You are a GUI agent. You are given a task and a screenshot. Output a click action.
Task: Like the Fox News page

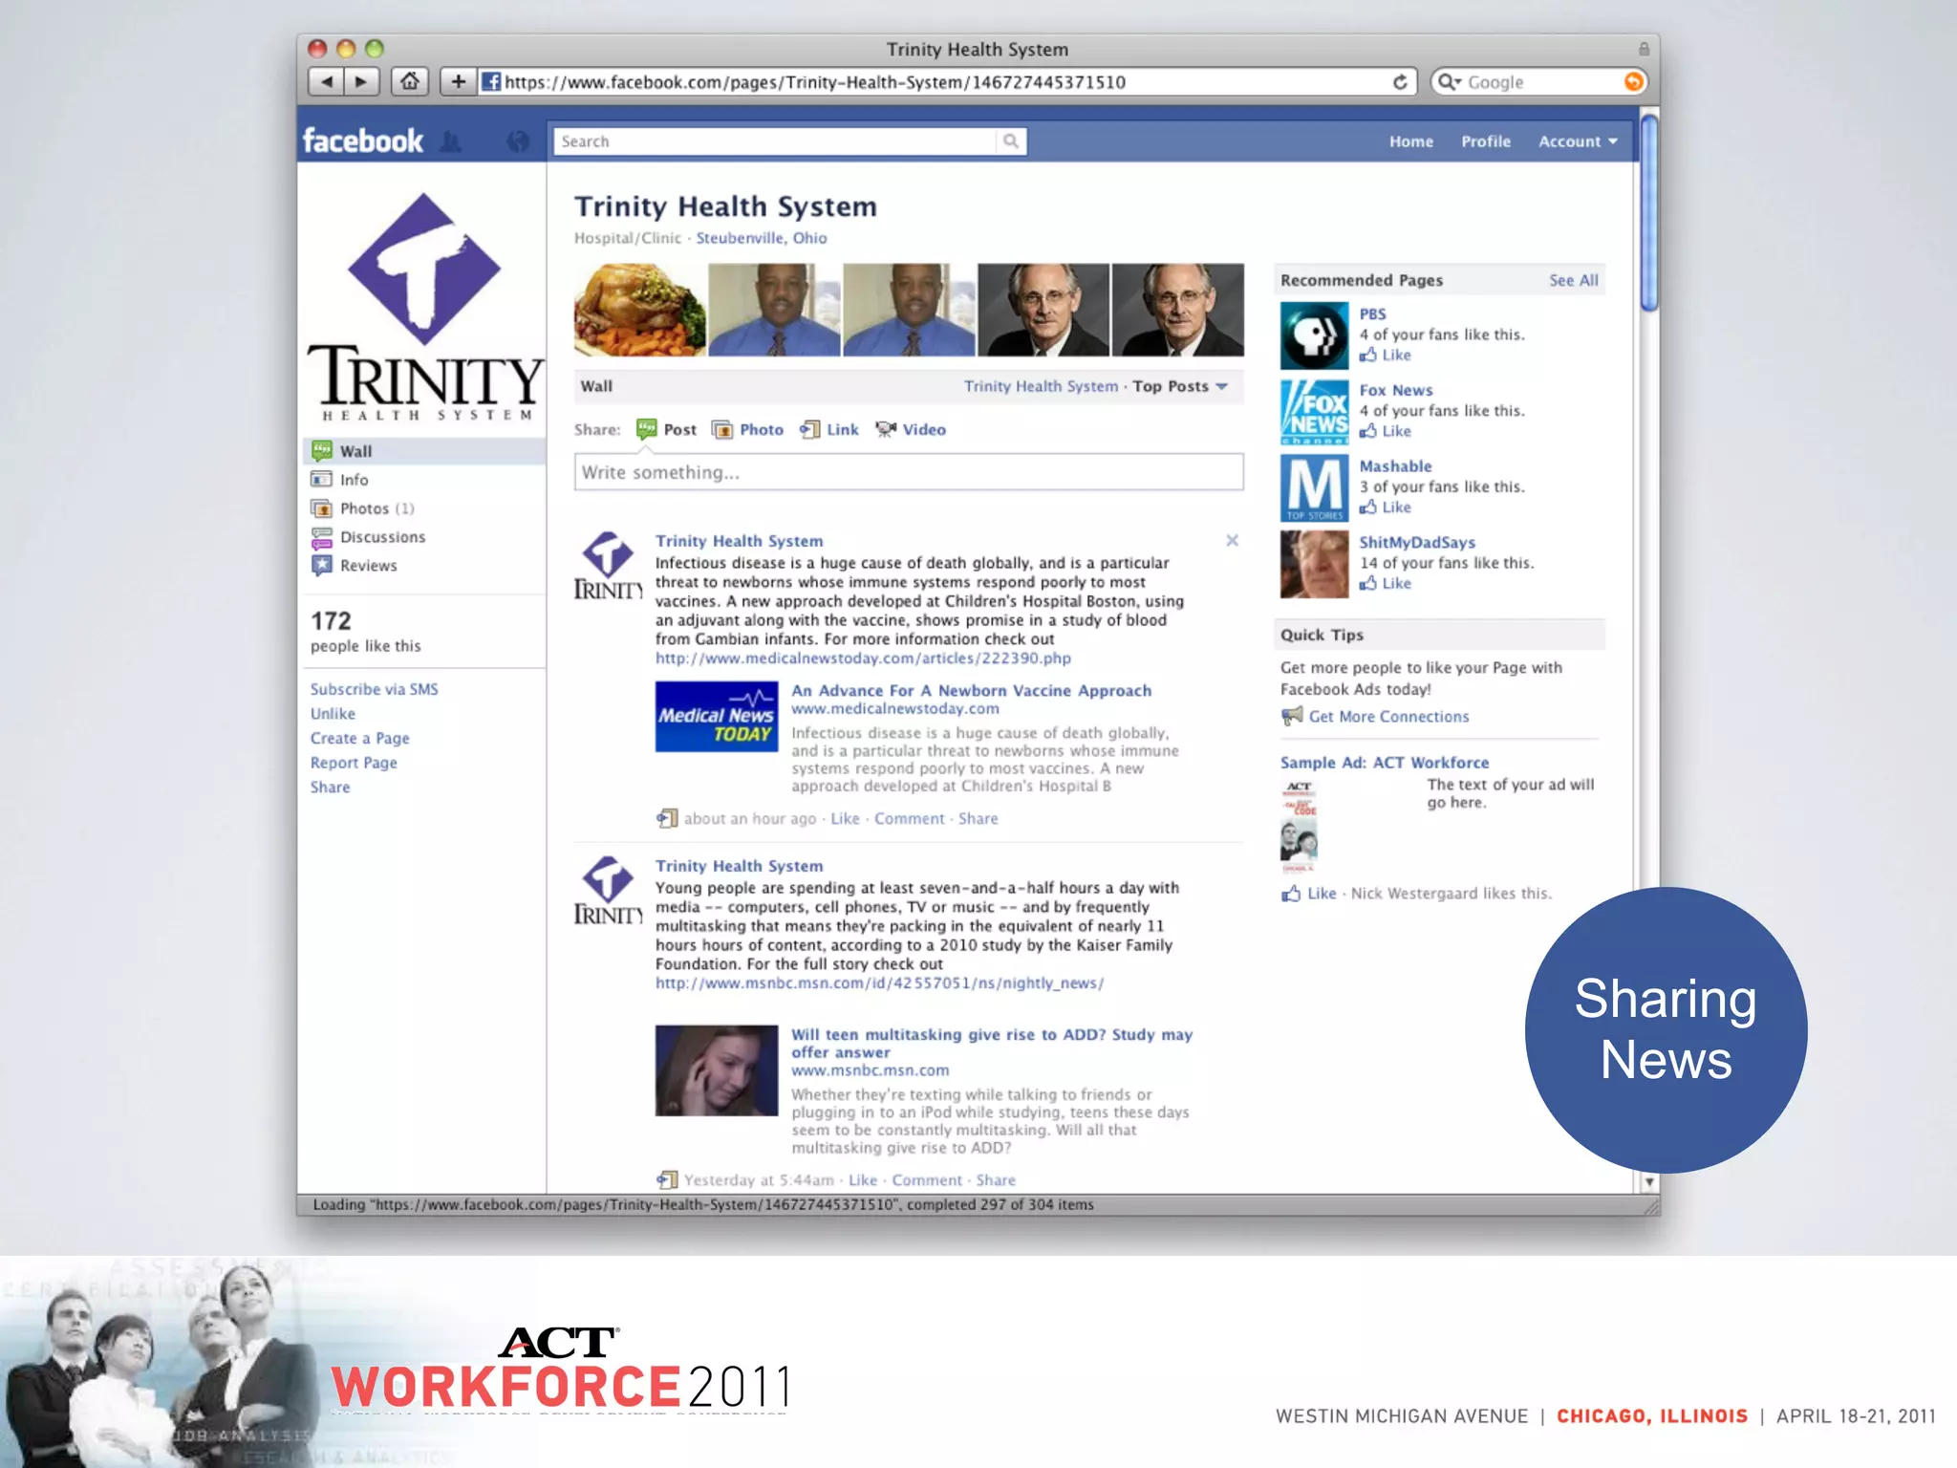click(1386, 431)
